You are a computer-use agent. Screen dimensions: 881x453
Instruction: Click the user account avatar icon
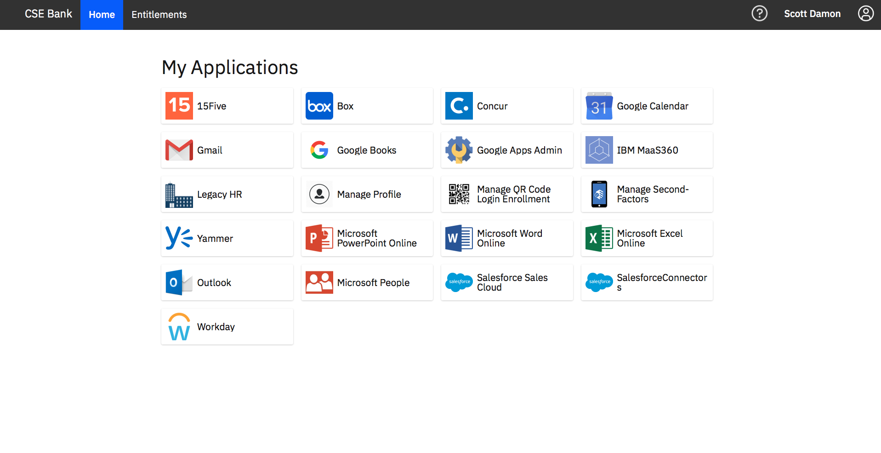866,13
